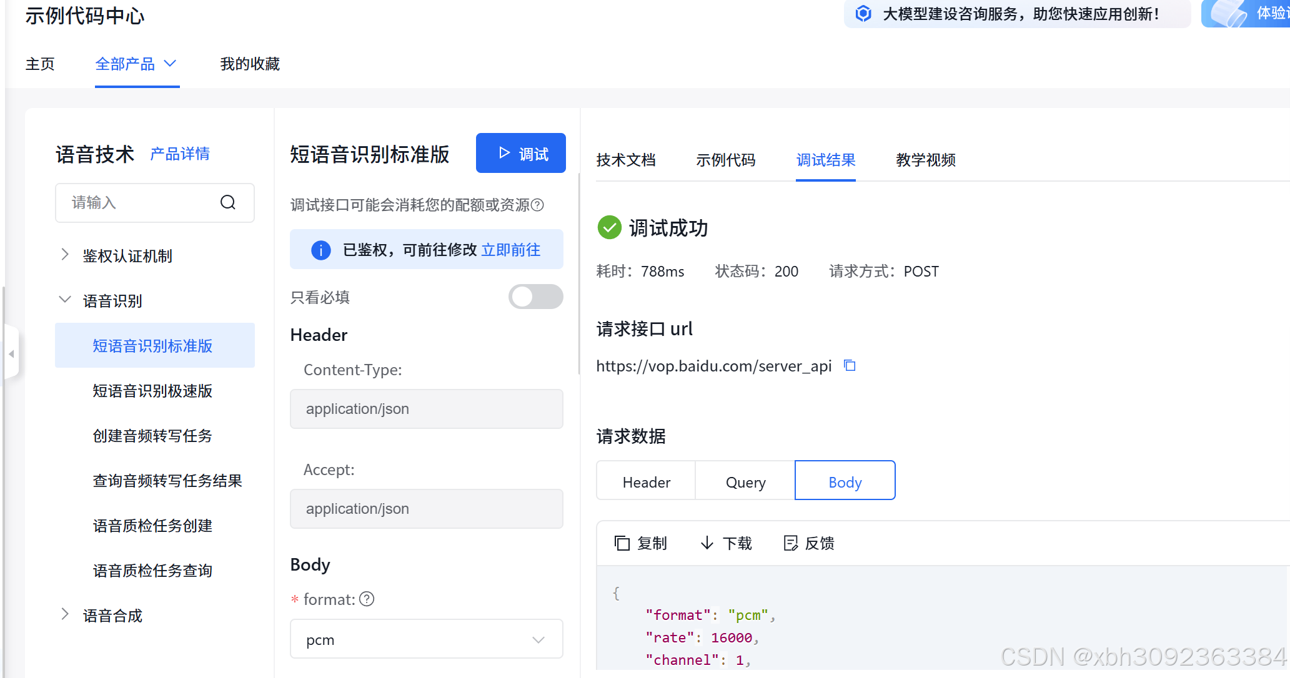
Task: Click help icon beside quota warning text
Action: (538, 205)
